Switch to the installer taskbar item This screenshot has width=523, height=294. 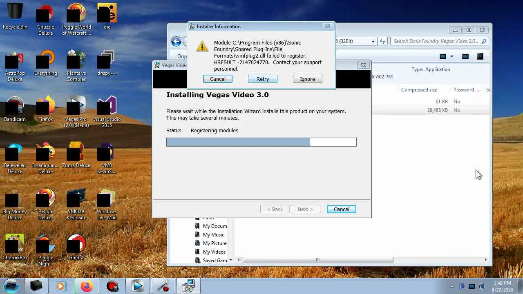(188, 286)
